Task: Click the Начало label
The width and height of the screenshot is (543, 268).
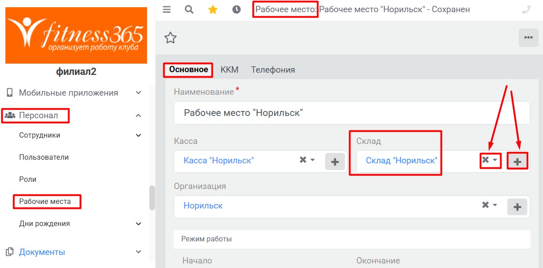Action: pyautogui.click(x=197, y=260)
